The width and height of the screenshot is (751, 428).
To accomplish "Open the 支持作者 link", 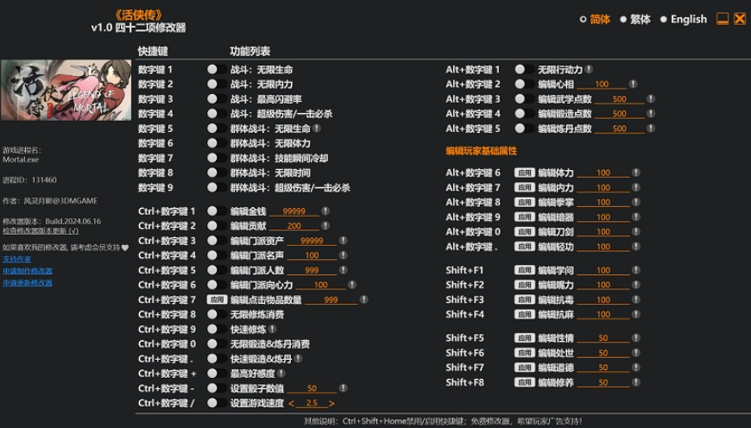I will [x=16, y=259].
